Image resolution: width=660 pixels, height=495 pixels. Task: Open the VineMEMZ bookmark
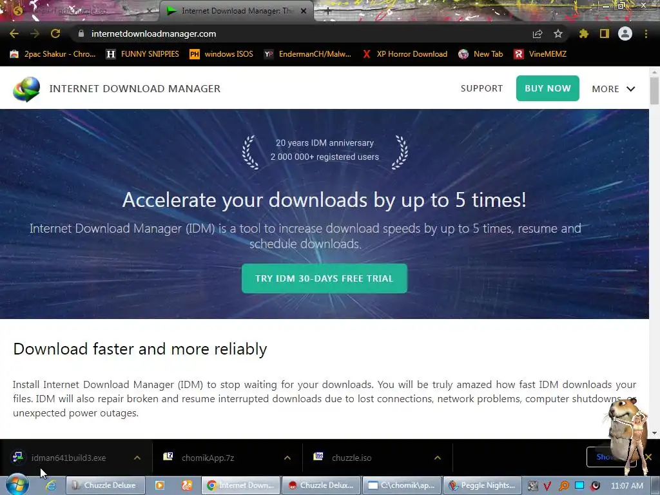[541, 54]
